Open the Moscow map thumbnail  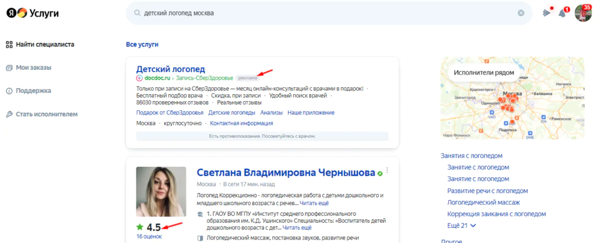click(512, 98)
